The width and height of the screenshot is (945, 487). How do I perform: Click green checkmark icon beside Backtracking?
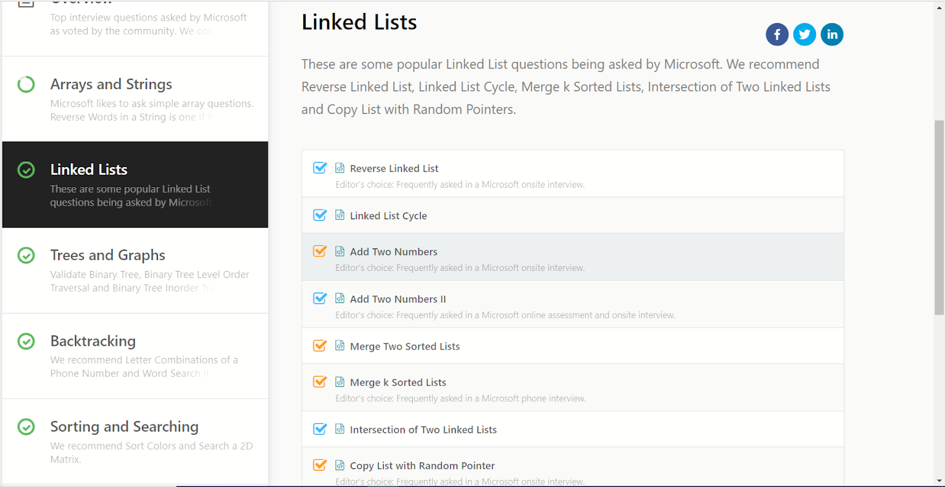(26, 341)
